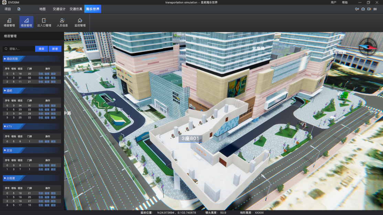Click 导航 for 酒吧 row 3
This screenshot has width=383, height=215.
(41, 118)
